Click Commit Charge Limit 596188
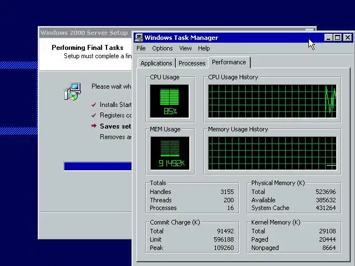Image resolution: width=355 pixels, height=266 pixels. 224,239
